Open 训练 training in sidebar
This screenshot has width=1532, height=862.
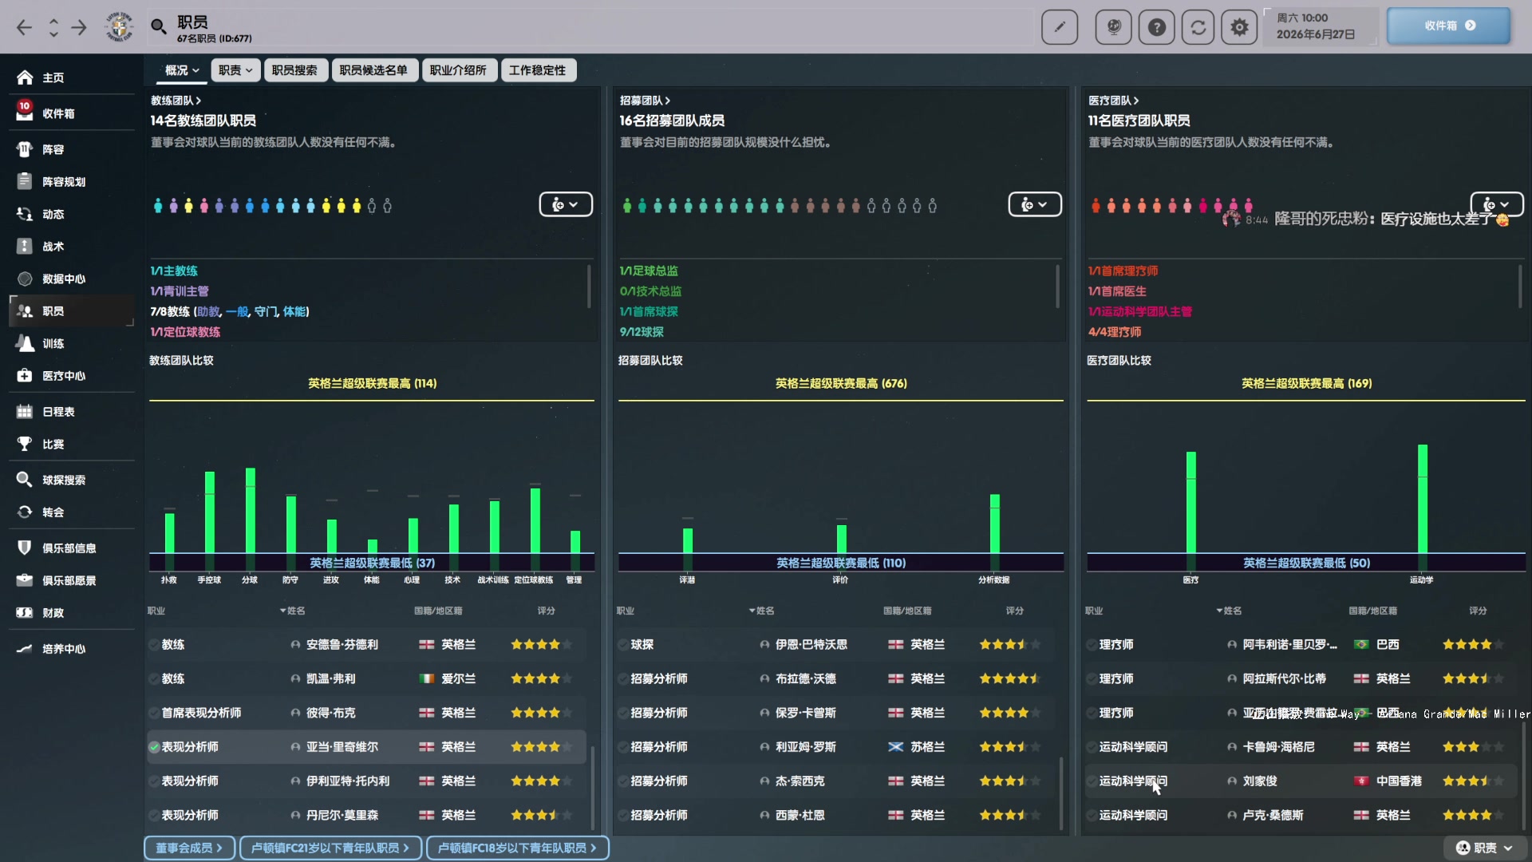point(72,343)
